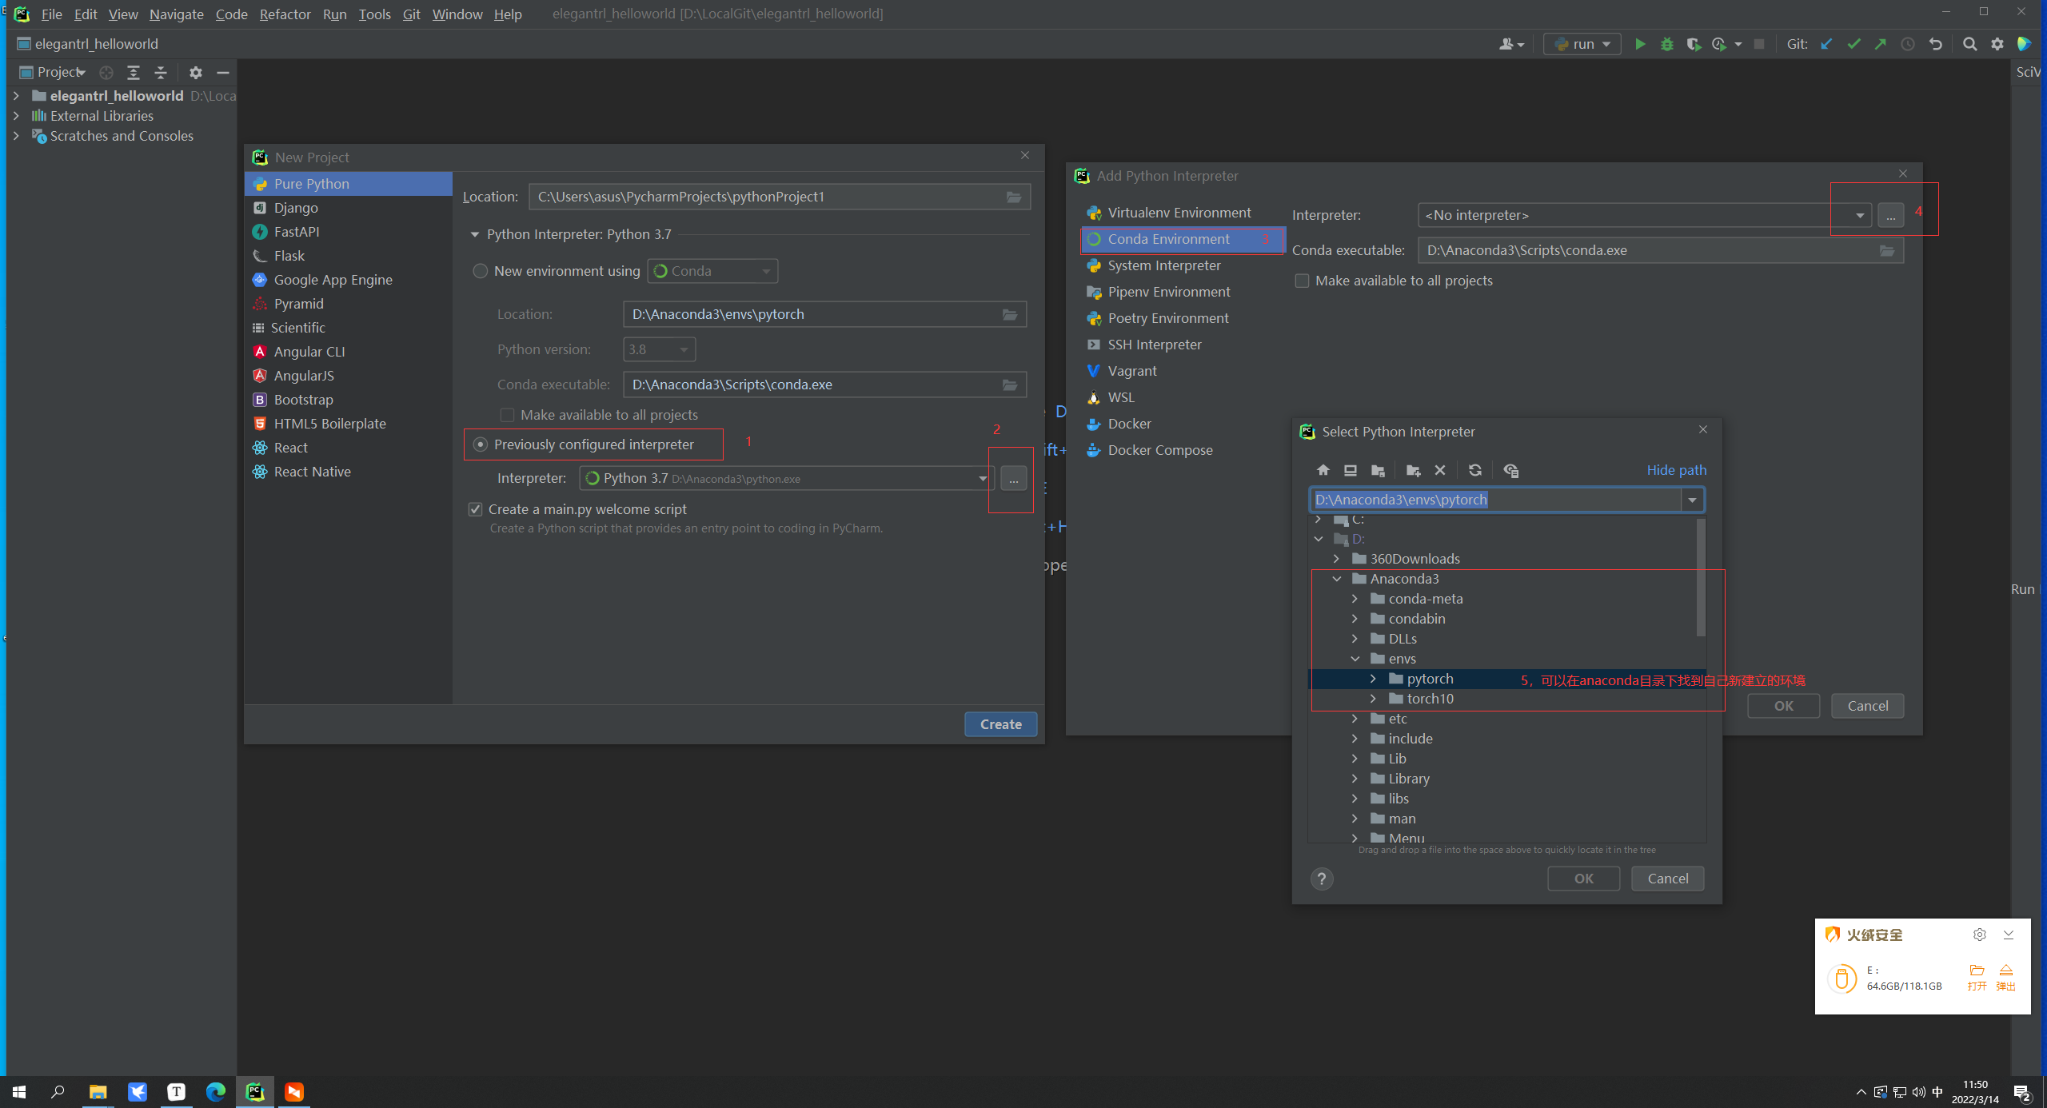The image size is (2047, 1108).
Task: Select System Interpreter option
Action: click(x=1163, y=265)
